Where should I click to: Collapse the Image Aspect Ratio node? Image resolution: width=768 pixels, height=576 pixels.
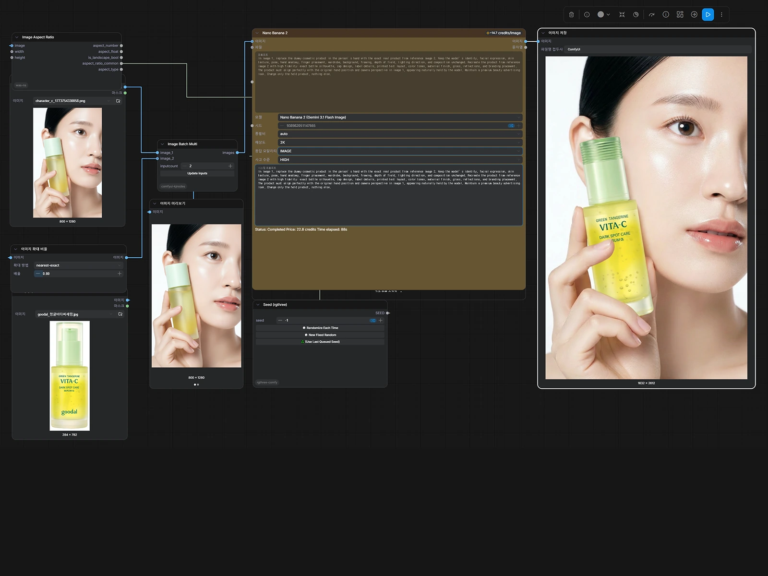coord(17,37)
